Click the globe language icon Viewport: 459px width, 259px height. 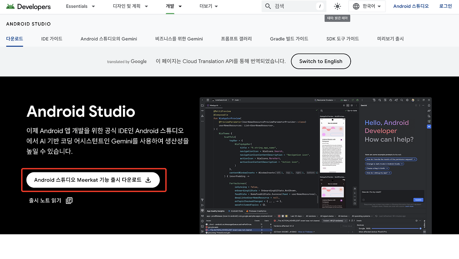click(356, 6)
